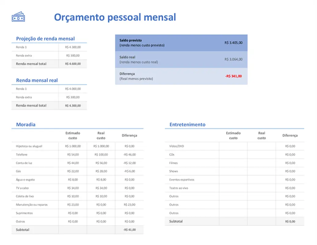Click Renda extra under Renda mensal real
This screenshot has width=317, height=245.
pos(24,97)
